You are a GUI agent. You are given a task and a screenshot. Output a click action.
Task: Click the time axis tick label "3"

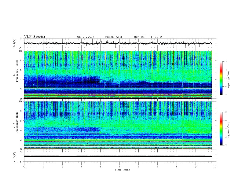81,167
